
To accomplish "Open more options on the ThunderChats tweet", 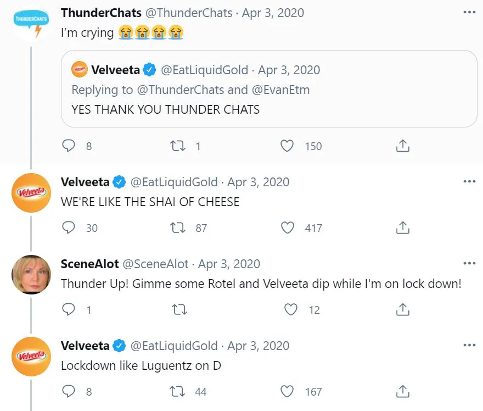I will (x=469, y=12).
